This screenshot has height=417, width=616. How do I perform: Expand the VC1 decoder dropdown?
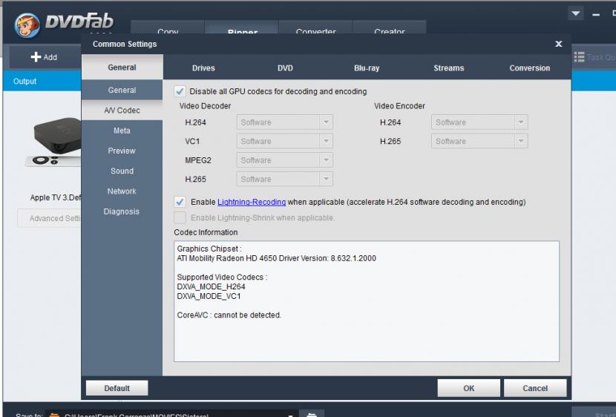click(284, 141)
